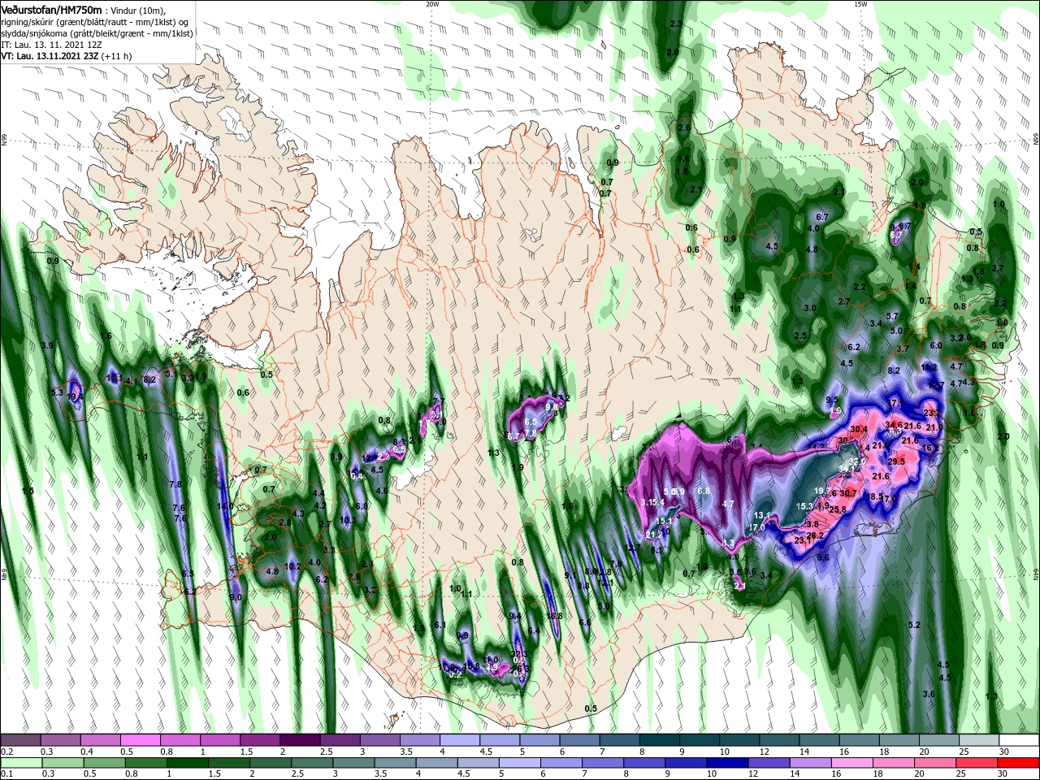Click the bright pink swatch in the top legend row
1040x780 pixels.
click(x=140, y=740)
